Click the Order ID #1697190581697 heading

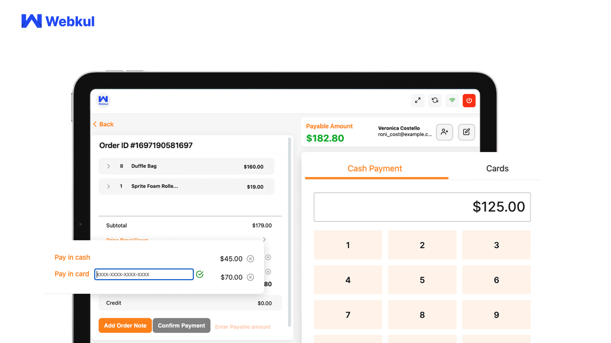click(x=146, y=145)
